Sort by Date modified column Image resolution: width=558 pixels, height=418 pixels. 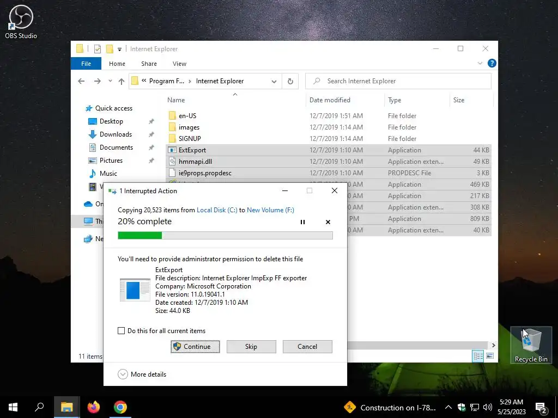tap(345, 100)
